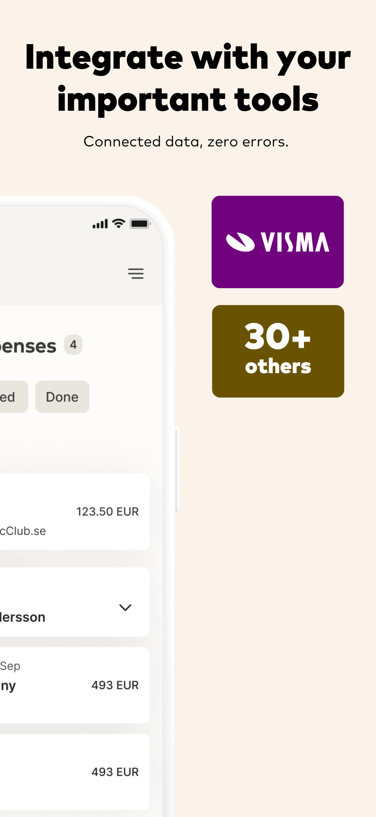Tap the Wi-Fi status icon
Viewport: 376px width, 817px height.
point(119,224)
